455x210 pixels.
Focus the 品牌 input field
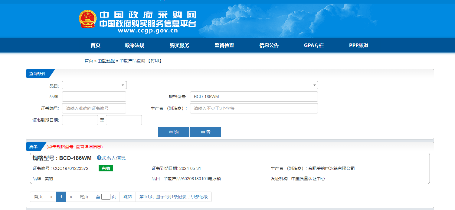click(x=94, y=97)
